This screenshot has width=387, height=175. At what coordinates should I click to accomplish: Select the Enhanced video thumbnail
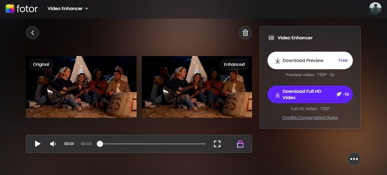click(x=197, y=87)
